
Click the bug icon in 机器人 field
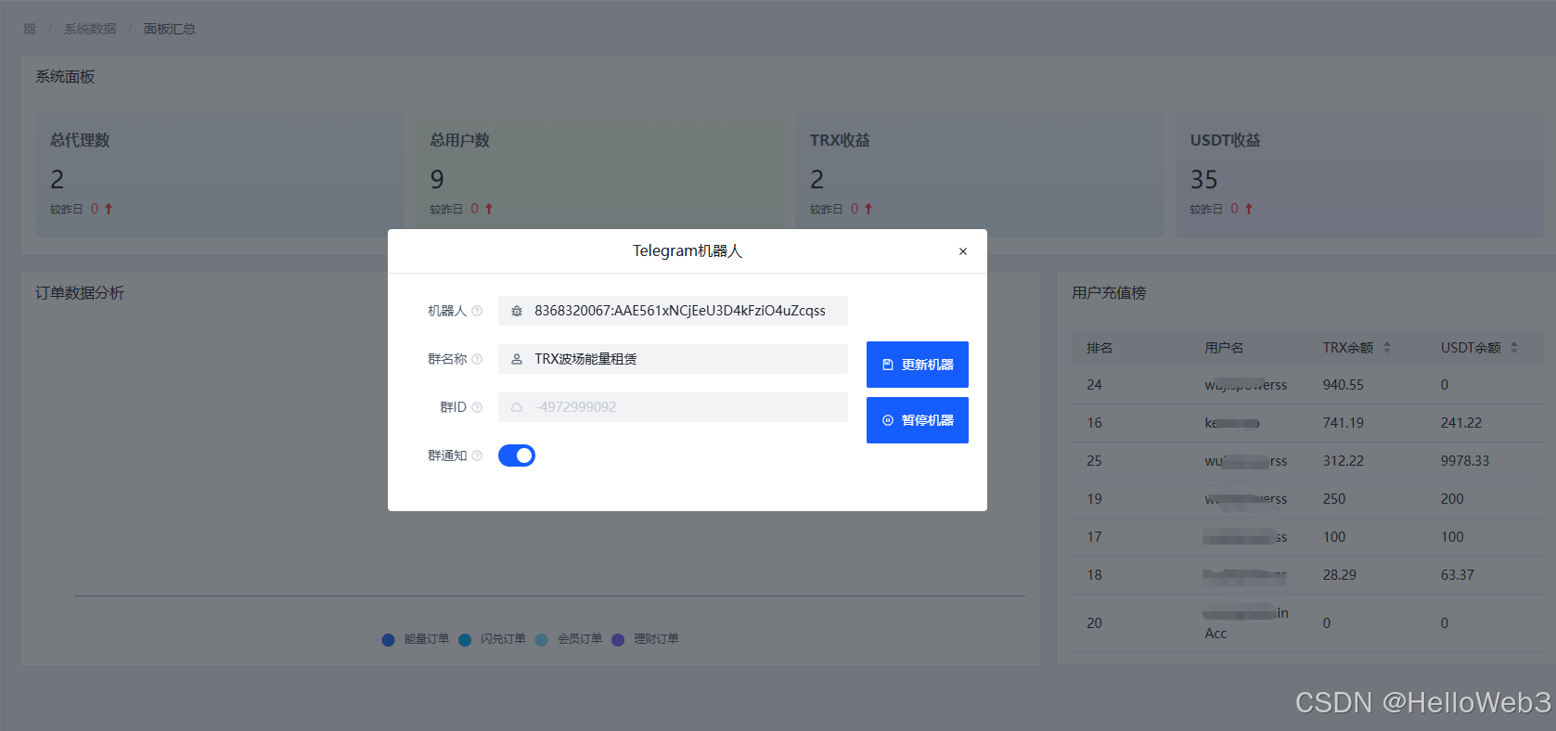tap(517, 311)
